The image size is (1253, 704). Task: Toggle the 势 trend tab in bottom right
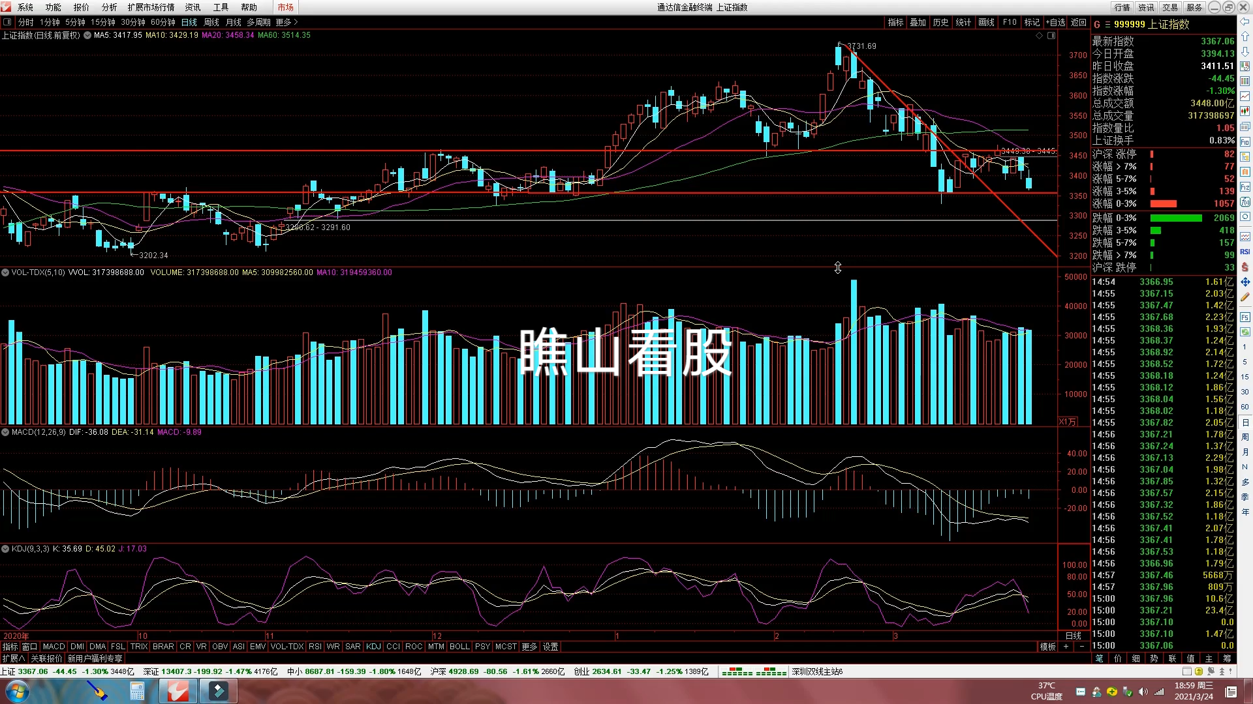click(x=1154, y=658)
